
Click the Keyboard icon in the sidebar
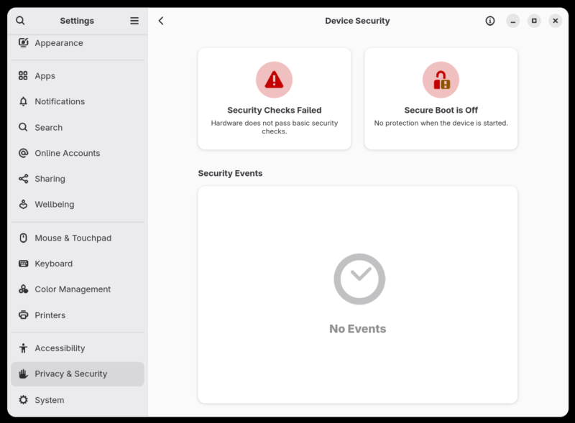[x=24, y=264]
